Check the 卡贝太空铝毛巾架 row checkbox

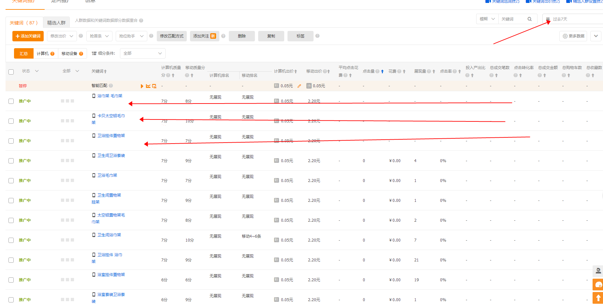pos(11,121)
